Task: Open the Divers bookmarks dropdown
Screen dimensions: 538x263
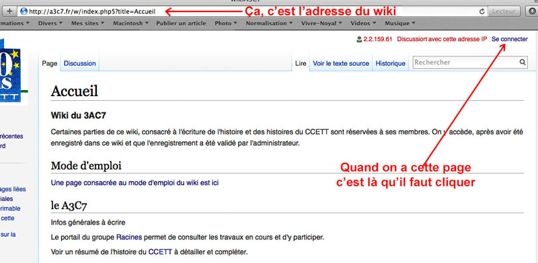Action: point(50,24)
